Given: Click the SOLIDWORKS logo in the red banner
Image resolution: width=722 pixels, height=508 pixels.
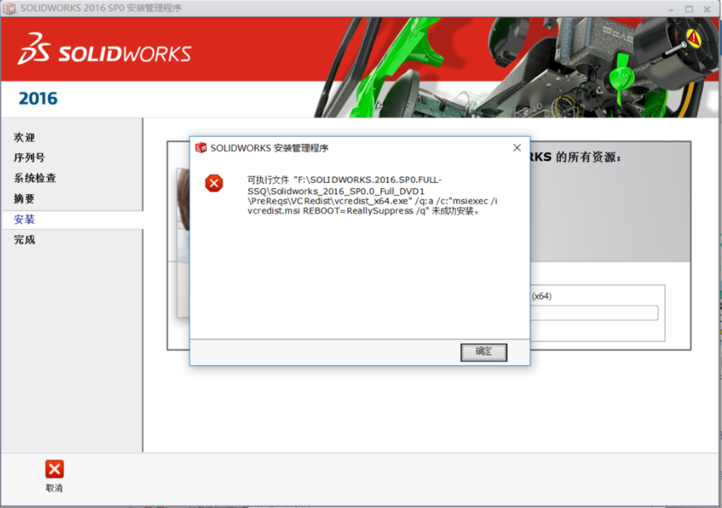Looking at the screenshot, I should (x=109, y=49).
